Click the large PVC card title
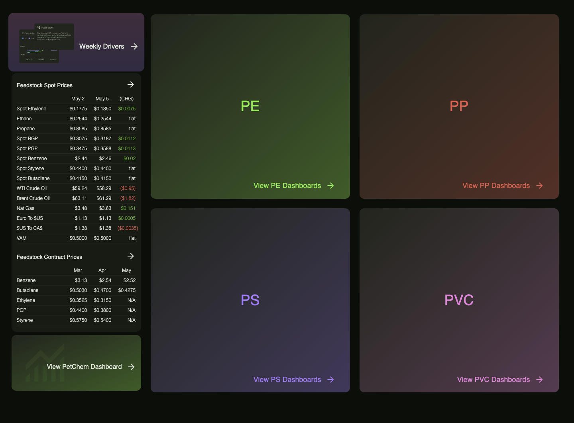This screenshot has height=423, width=574. click(x=459, y=300)
